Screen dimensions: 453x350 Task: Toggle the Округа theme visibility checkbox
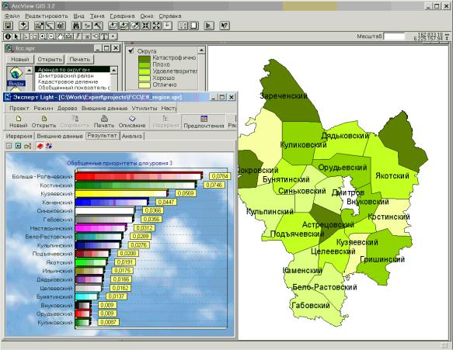(131, 50)
